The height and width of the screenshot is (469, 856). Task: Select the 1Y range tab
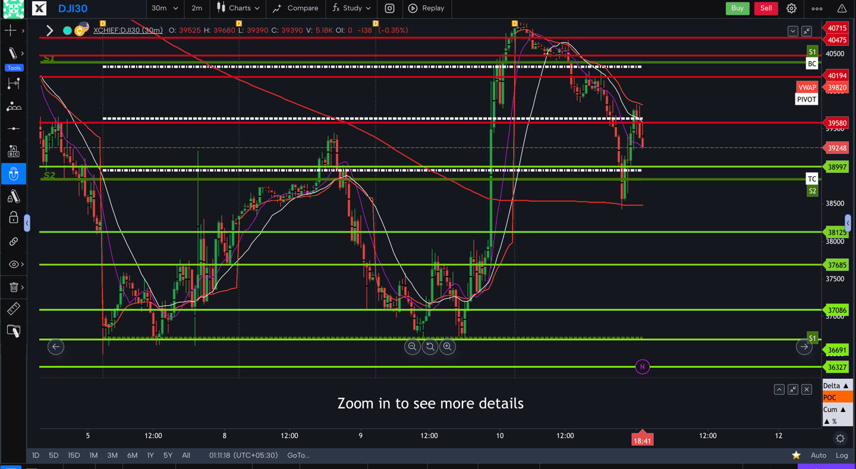coord(150,455)
